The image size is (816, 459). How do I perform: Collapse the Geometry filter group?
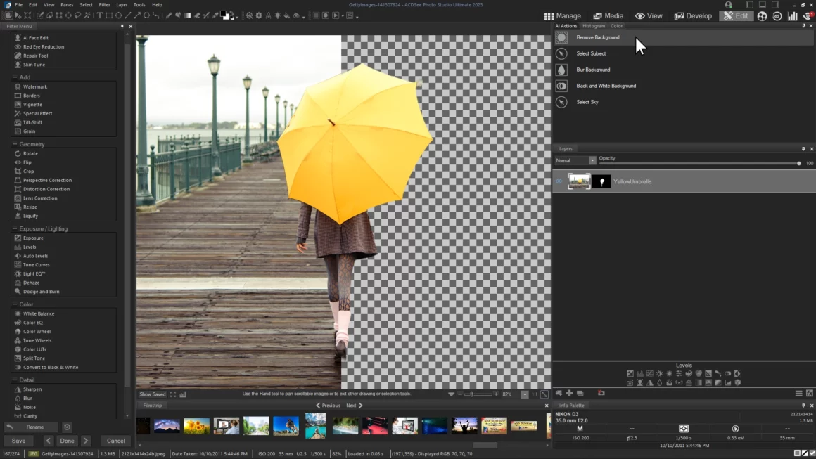(15, 144)
